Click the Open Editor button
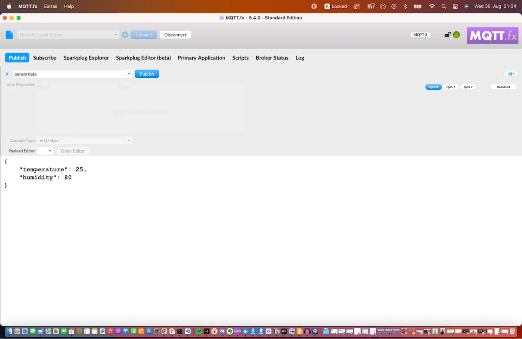Viewport: 522px width, 339px height. (x=73, y=151)
